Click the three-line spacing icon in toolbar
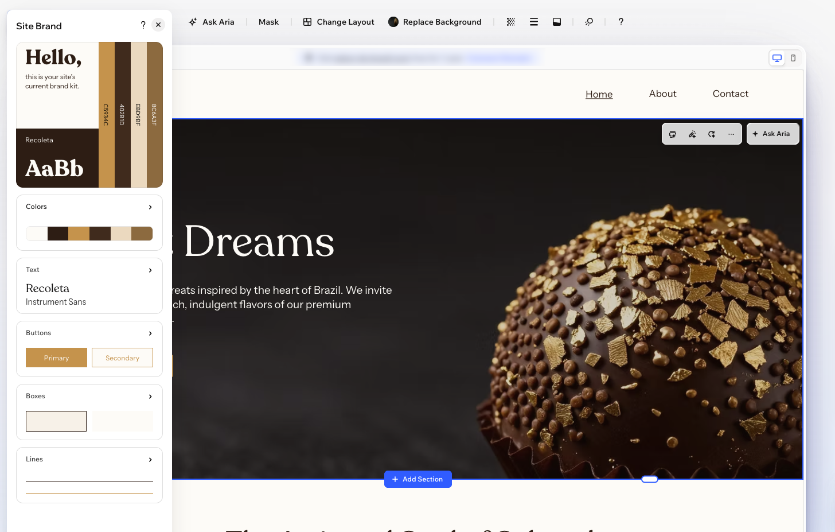Viewport: 835px width, 532px height. [x=534, y=22]
